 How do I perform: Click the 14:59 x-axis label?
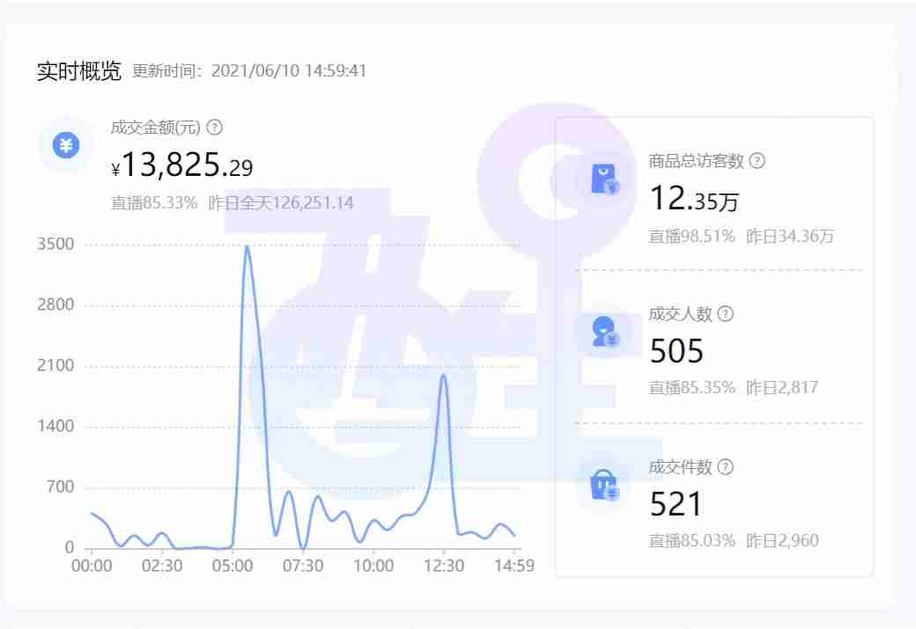pyautogui.click(x=514, y=566)
